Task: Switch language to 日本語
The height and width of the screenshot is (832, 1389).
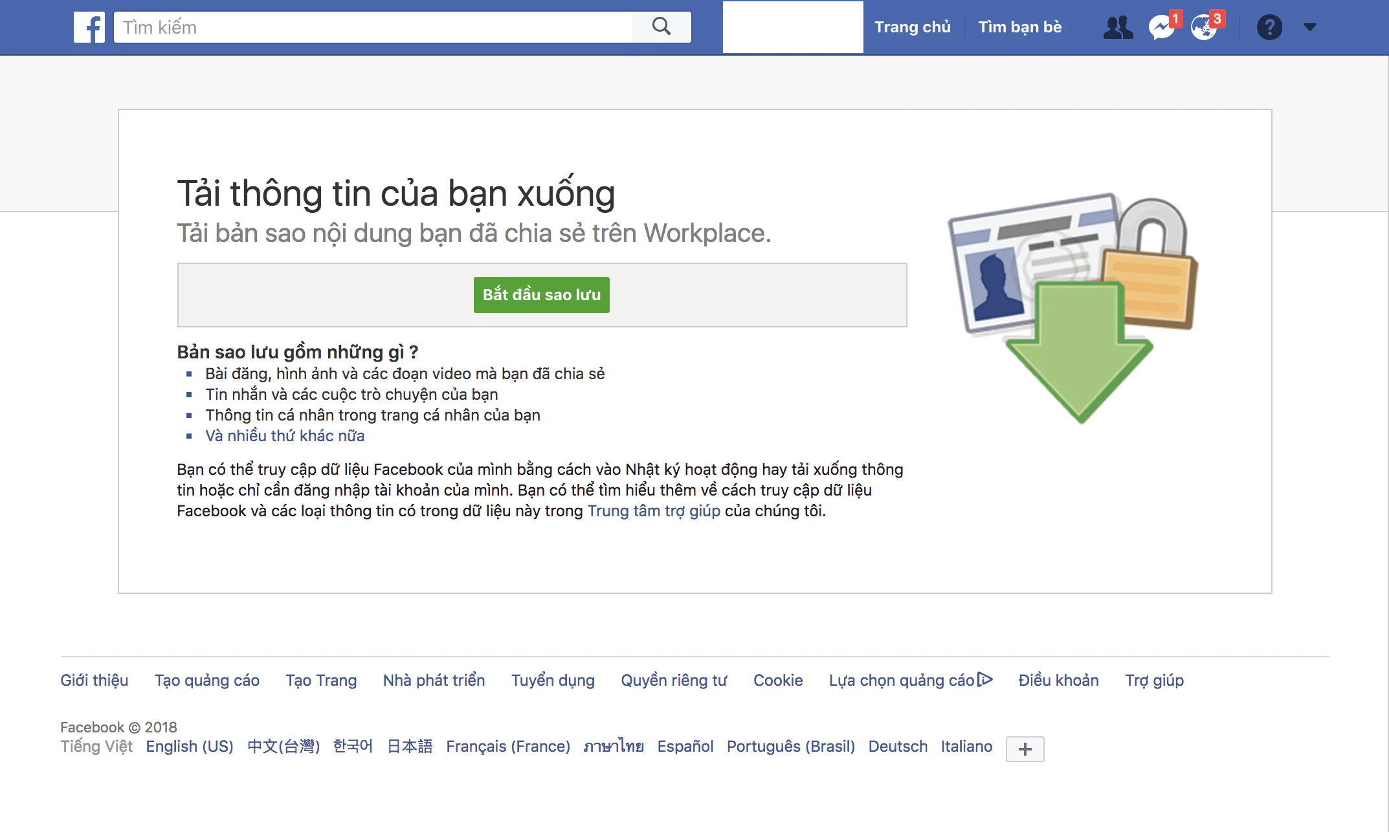Action: pyautogui.click(x=410, y=747)
